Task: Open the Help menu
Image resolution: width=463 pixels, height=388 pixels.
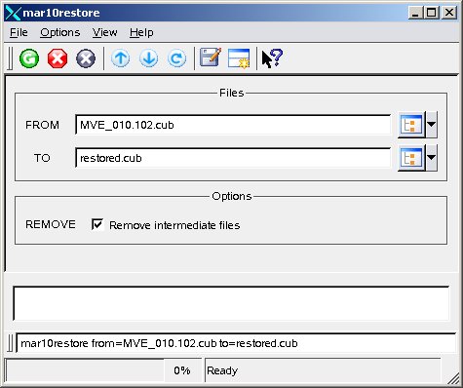Action: click(x=141, y=32)
